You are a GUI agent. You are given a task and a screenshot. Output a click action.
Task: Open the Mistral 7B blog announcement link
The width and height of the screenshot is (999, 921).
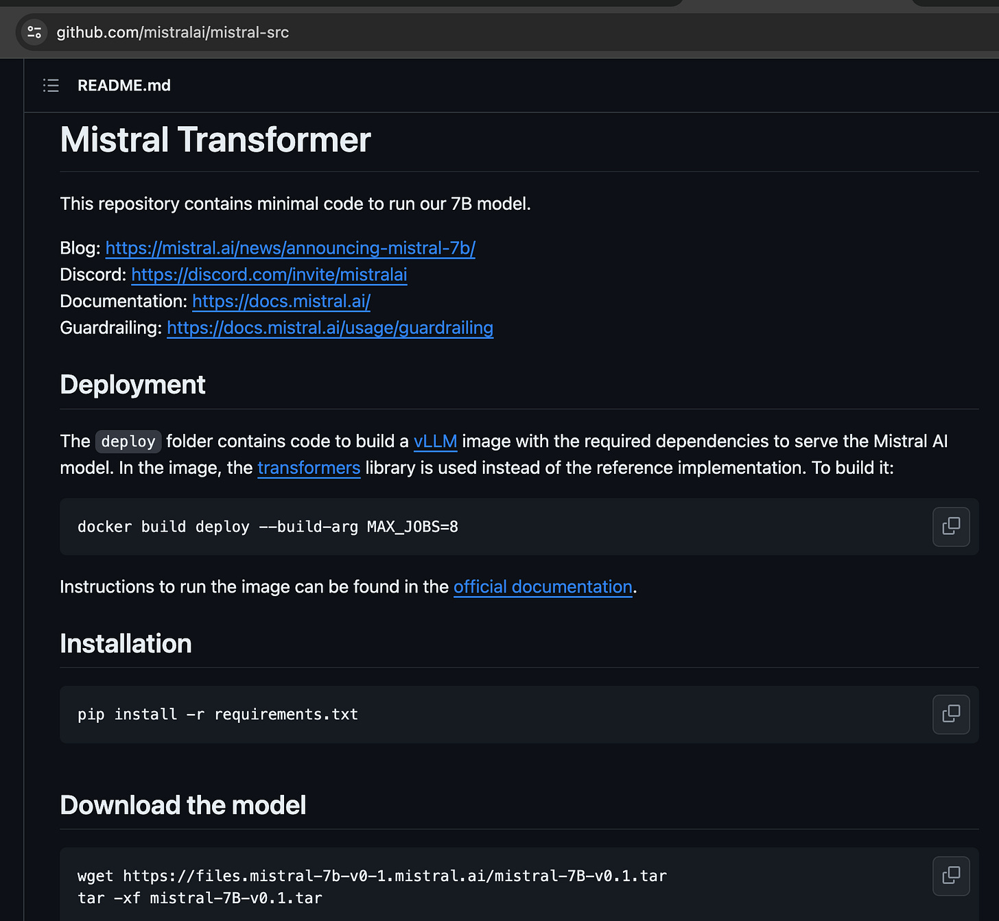click(x=290, y=248)
